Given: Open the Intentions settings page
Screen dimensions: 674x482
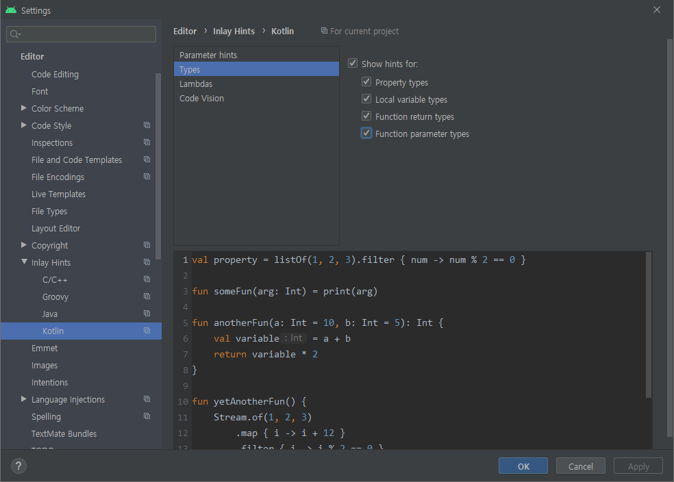Looking at the screenshot, I should pos(49,382).
